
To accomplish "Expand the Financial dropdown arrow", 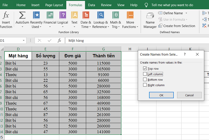I will point(50,27).
